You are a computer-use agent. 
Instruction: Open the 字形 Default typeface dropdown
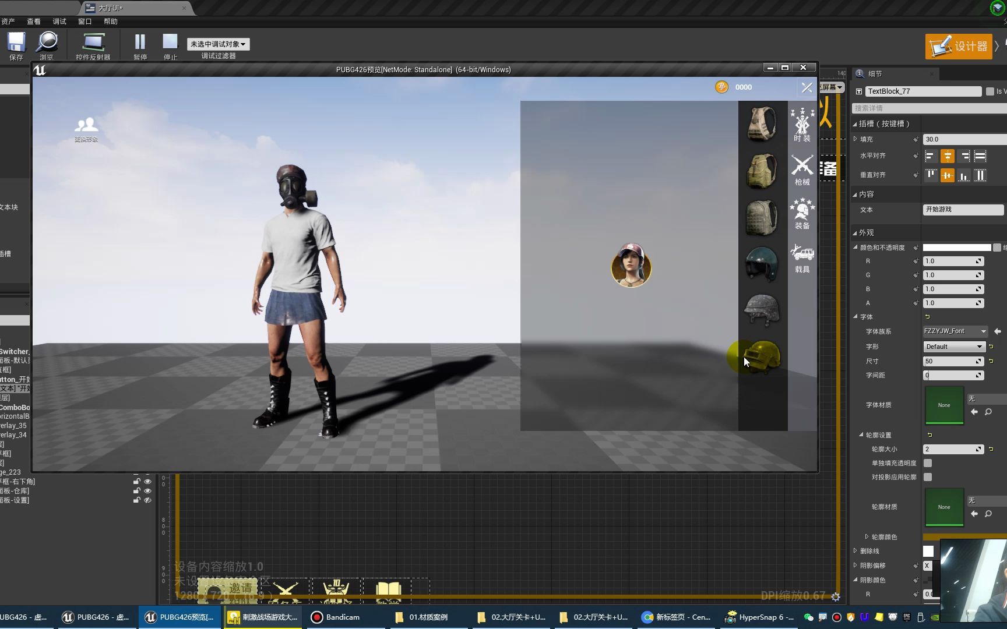pyautogui.click(x=954, y=347)
